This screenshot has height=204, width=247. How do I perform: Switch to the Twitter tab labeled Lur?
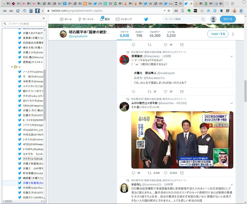point(168,3)
